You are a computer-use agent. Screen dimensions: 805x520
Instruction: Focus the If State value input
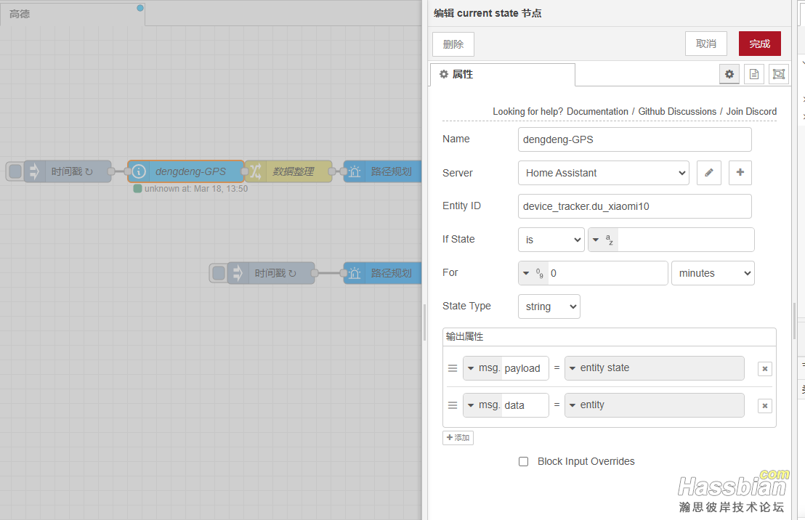pos(686,240)
